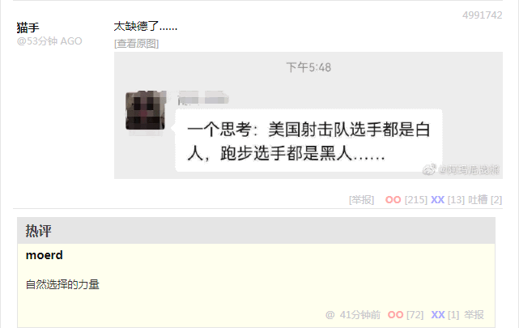Click the author name 猫手
The image size is (519, 328).
coord(28,28)
